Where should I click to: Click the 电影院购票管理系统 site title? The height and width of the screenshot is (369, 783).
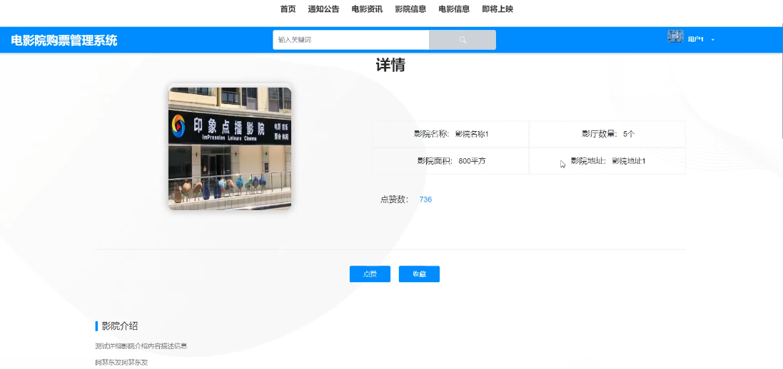(x=64, y=41)
